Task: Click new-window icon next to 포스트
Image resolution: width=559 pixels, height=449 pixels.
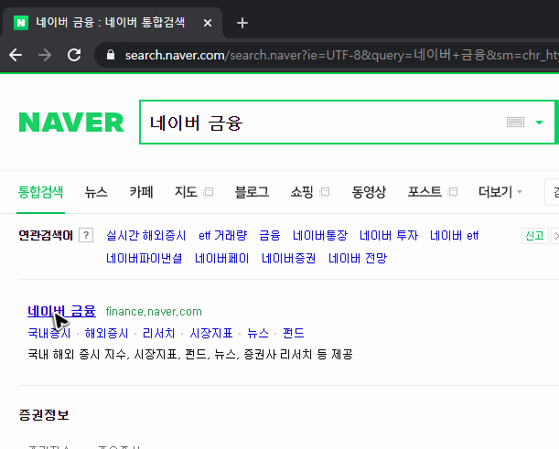Action: coord(452,192)
